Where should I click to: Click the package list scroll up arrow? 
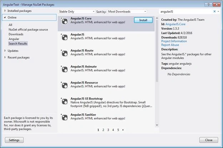[157, 18]
